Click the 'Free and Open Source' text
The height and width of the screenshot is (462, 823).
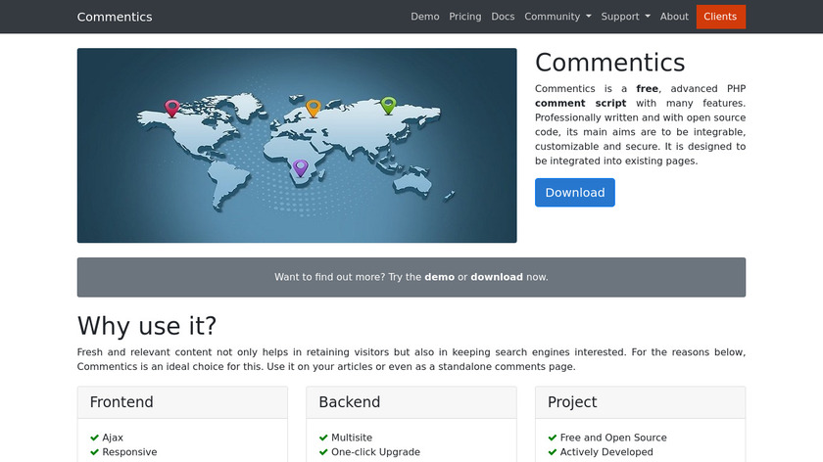click(613, 438)
